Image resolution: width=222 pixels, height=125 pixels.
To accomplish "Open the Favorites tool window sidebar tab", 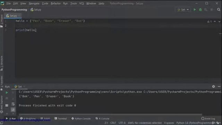I will tap(2, 83).
